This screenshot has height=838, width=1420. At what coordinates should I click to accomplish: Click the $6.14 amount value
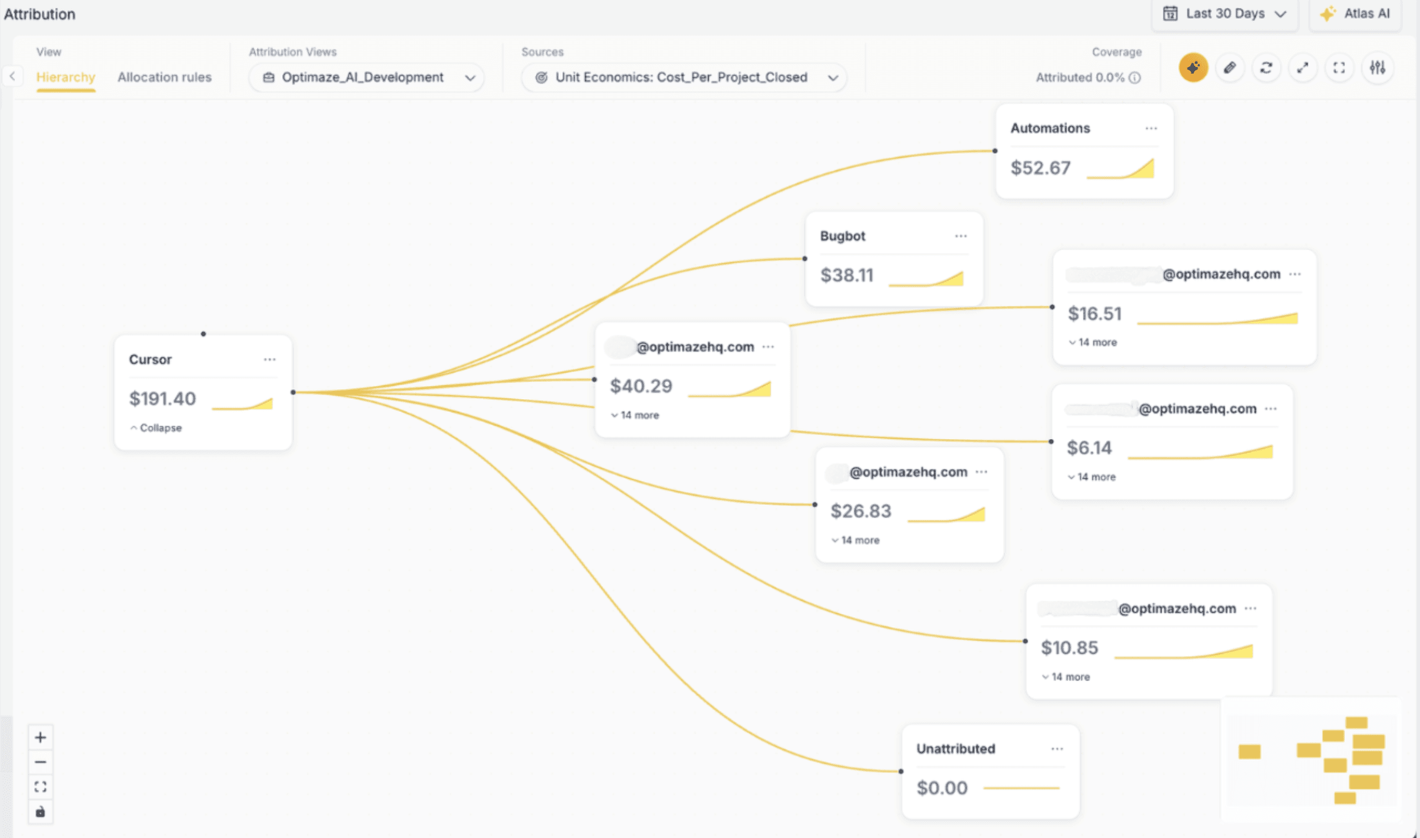[x=1089, y=448]
